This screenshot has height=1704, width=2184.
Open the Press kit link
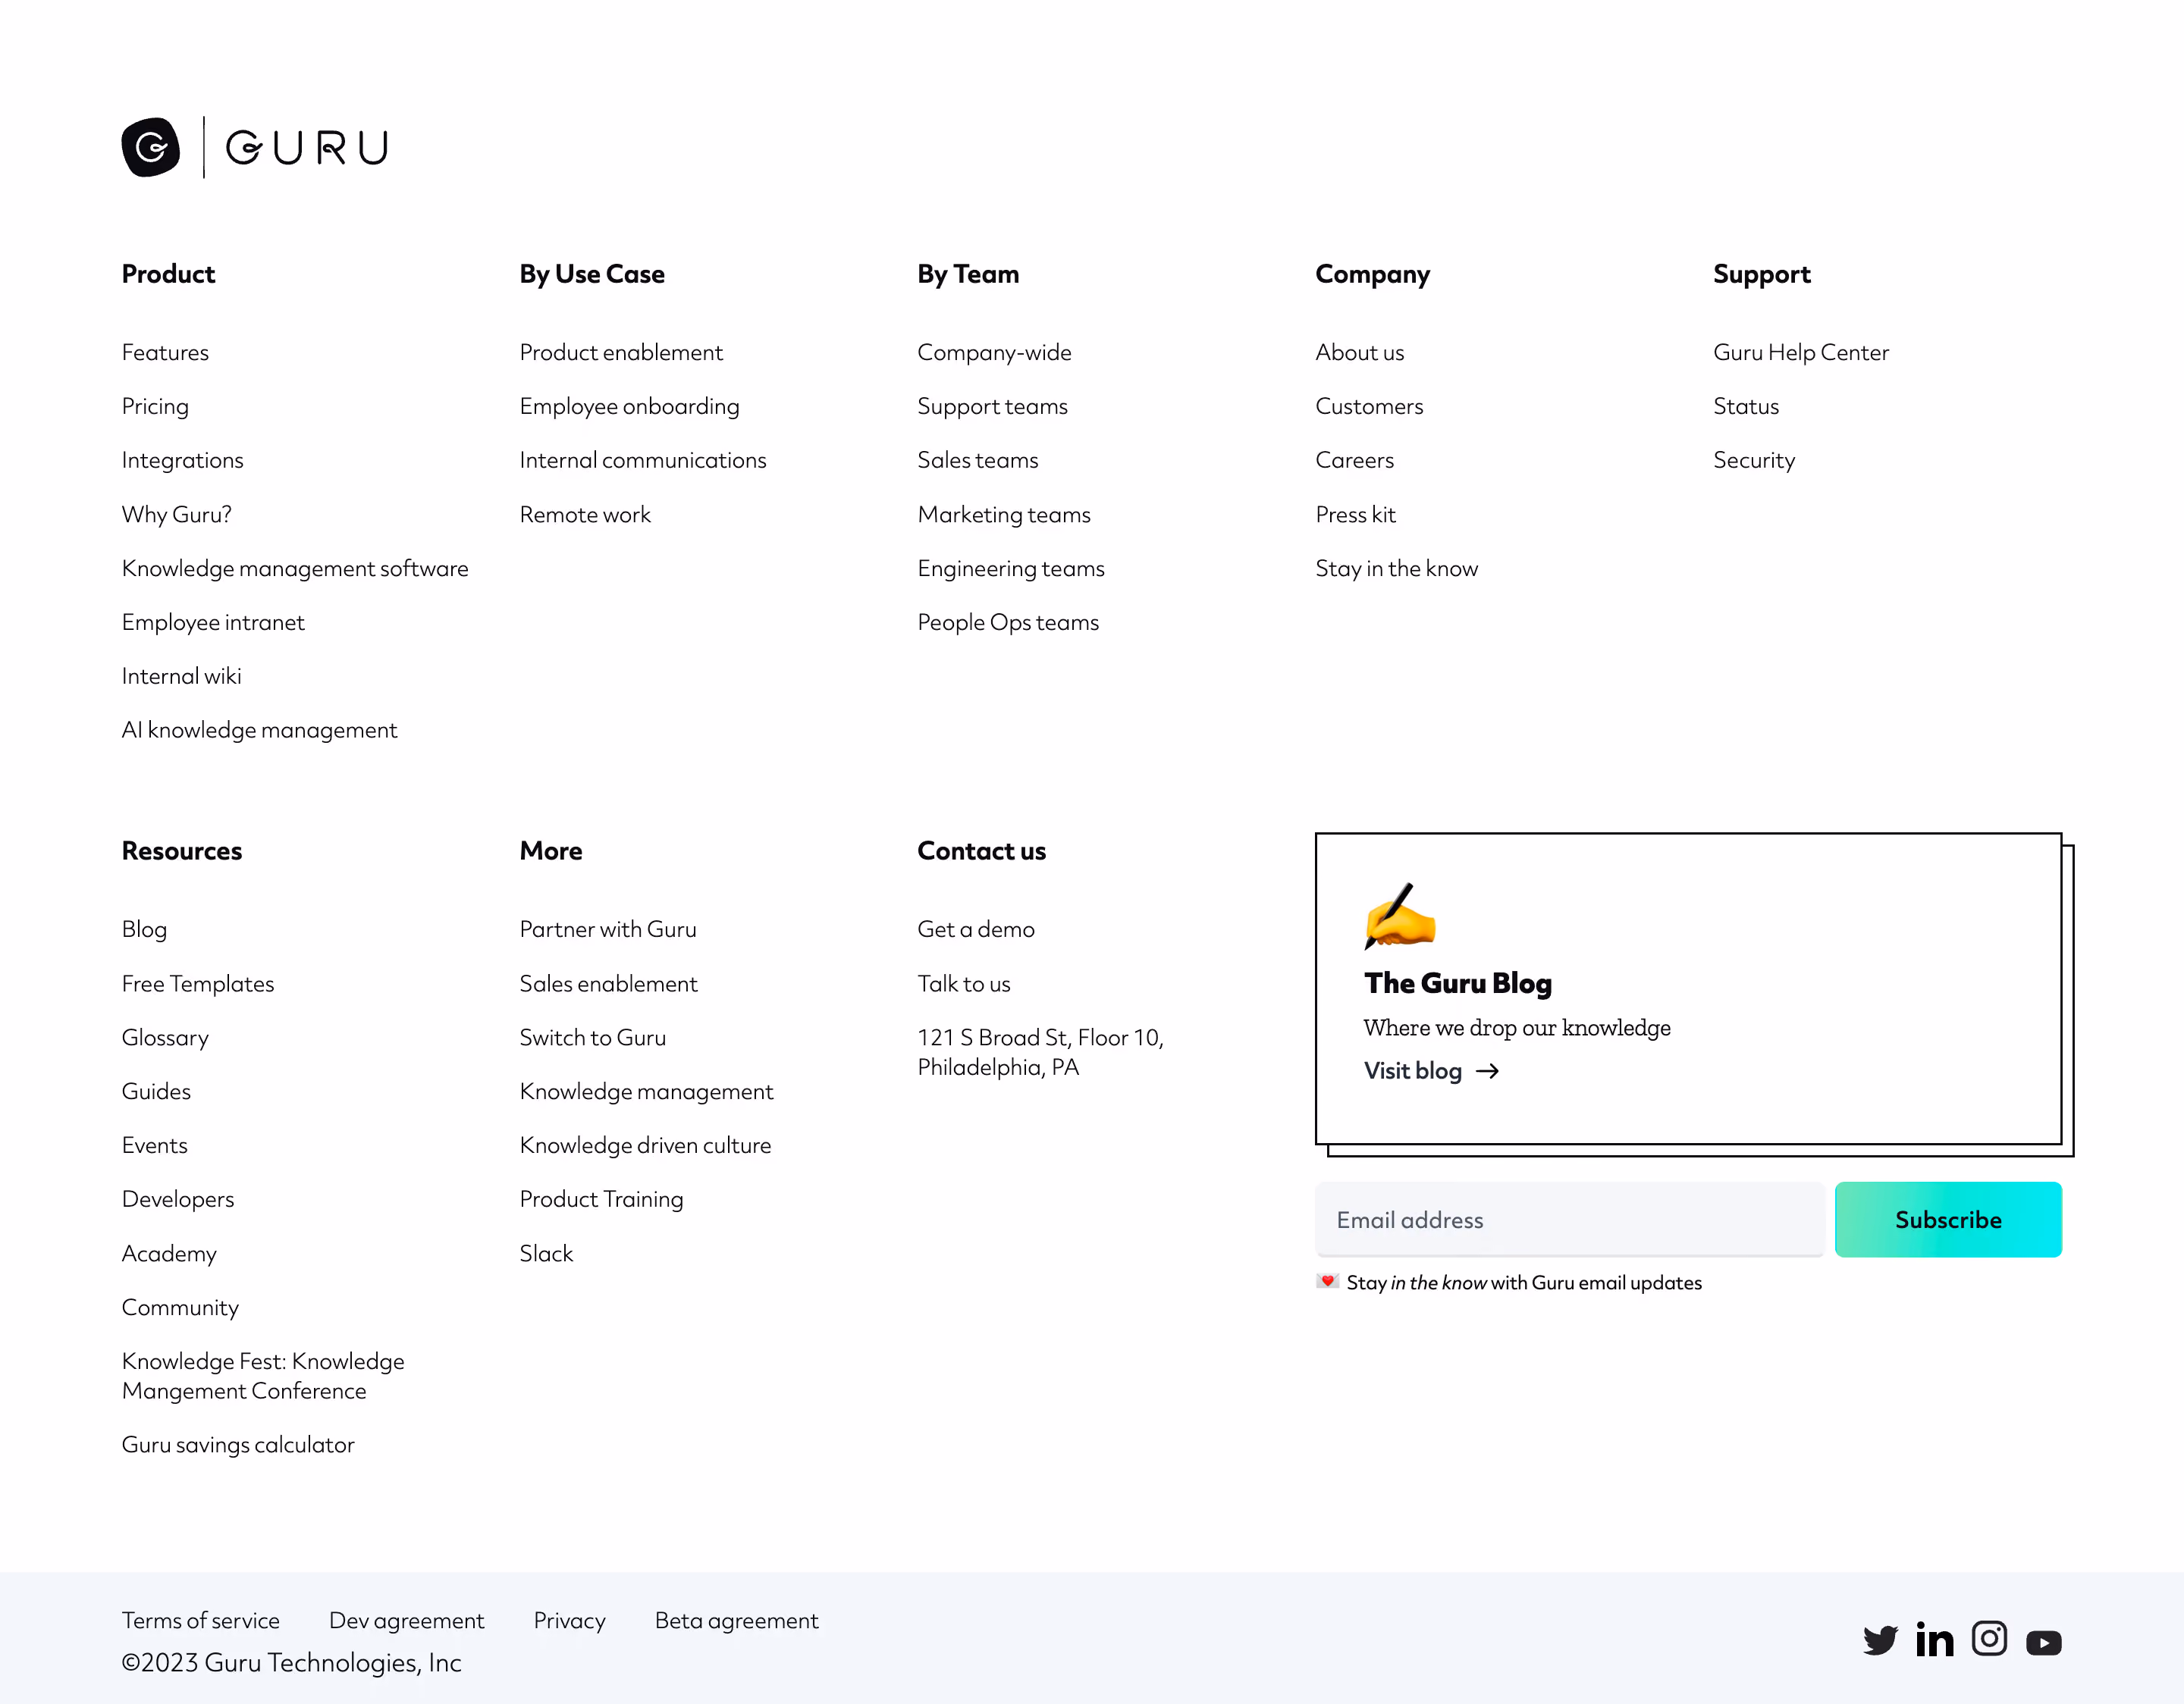[1355, 515]
